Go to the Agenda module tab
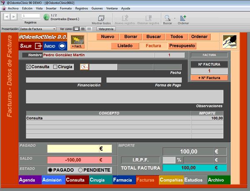The image size is (250, 191). (x=30, y=180)
